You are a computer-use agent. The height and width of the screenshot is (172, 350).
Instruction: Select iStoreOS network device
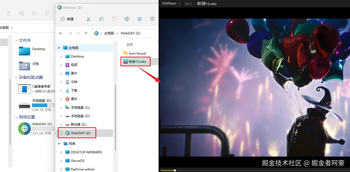(78, 161)
